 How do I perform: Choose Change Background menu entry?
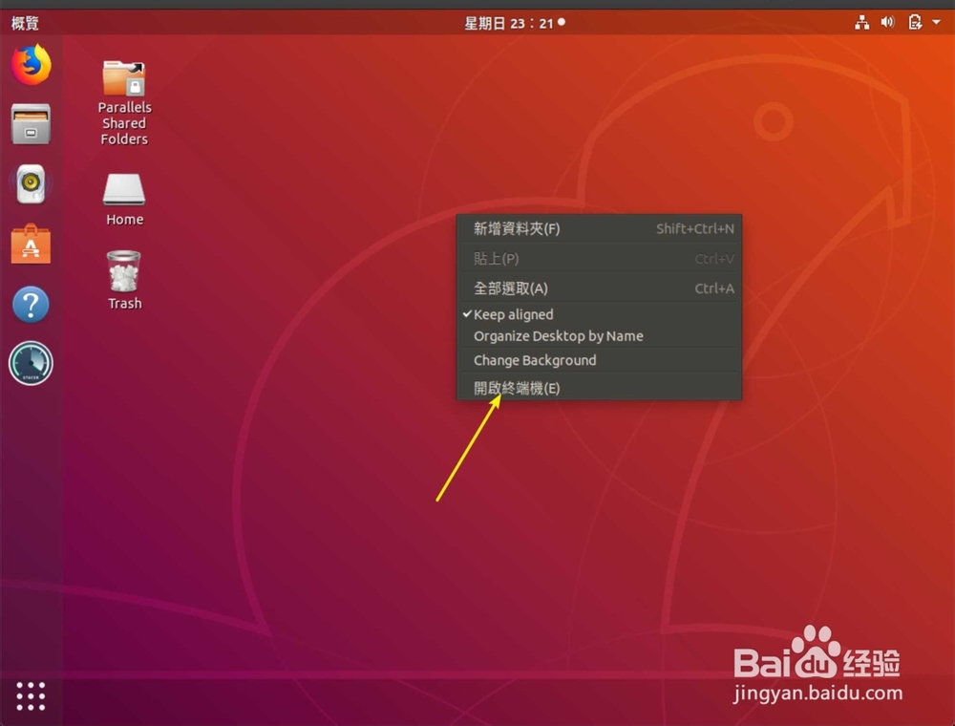(x=599, y=360)
